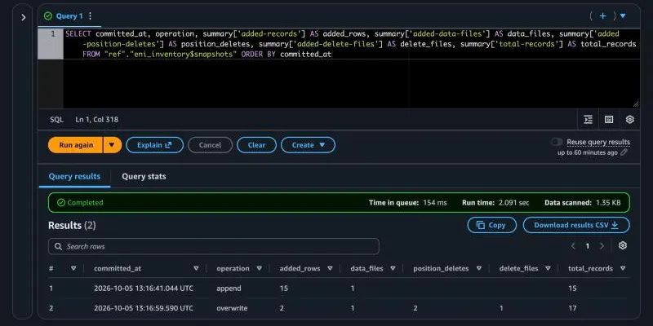653x326 pixels.
Task: Switch to the Query stats tab
Action: tap(144, 176)
